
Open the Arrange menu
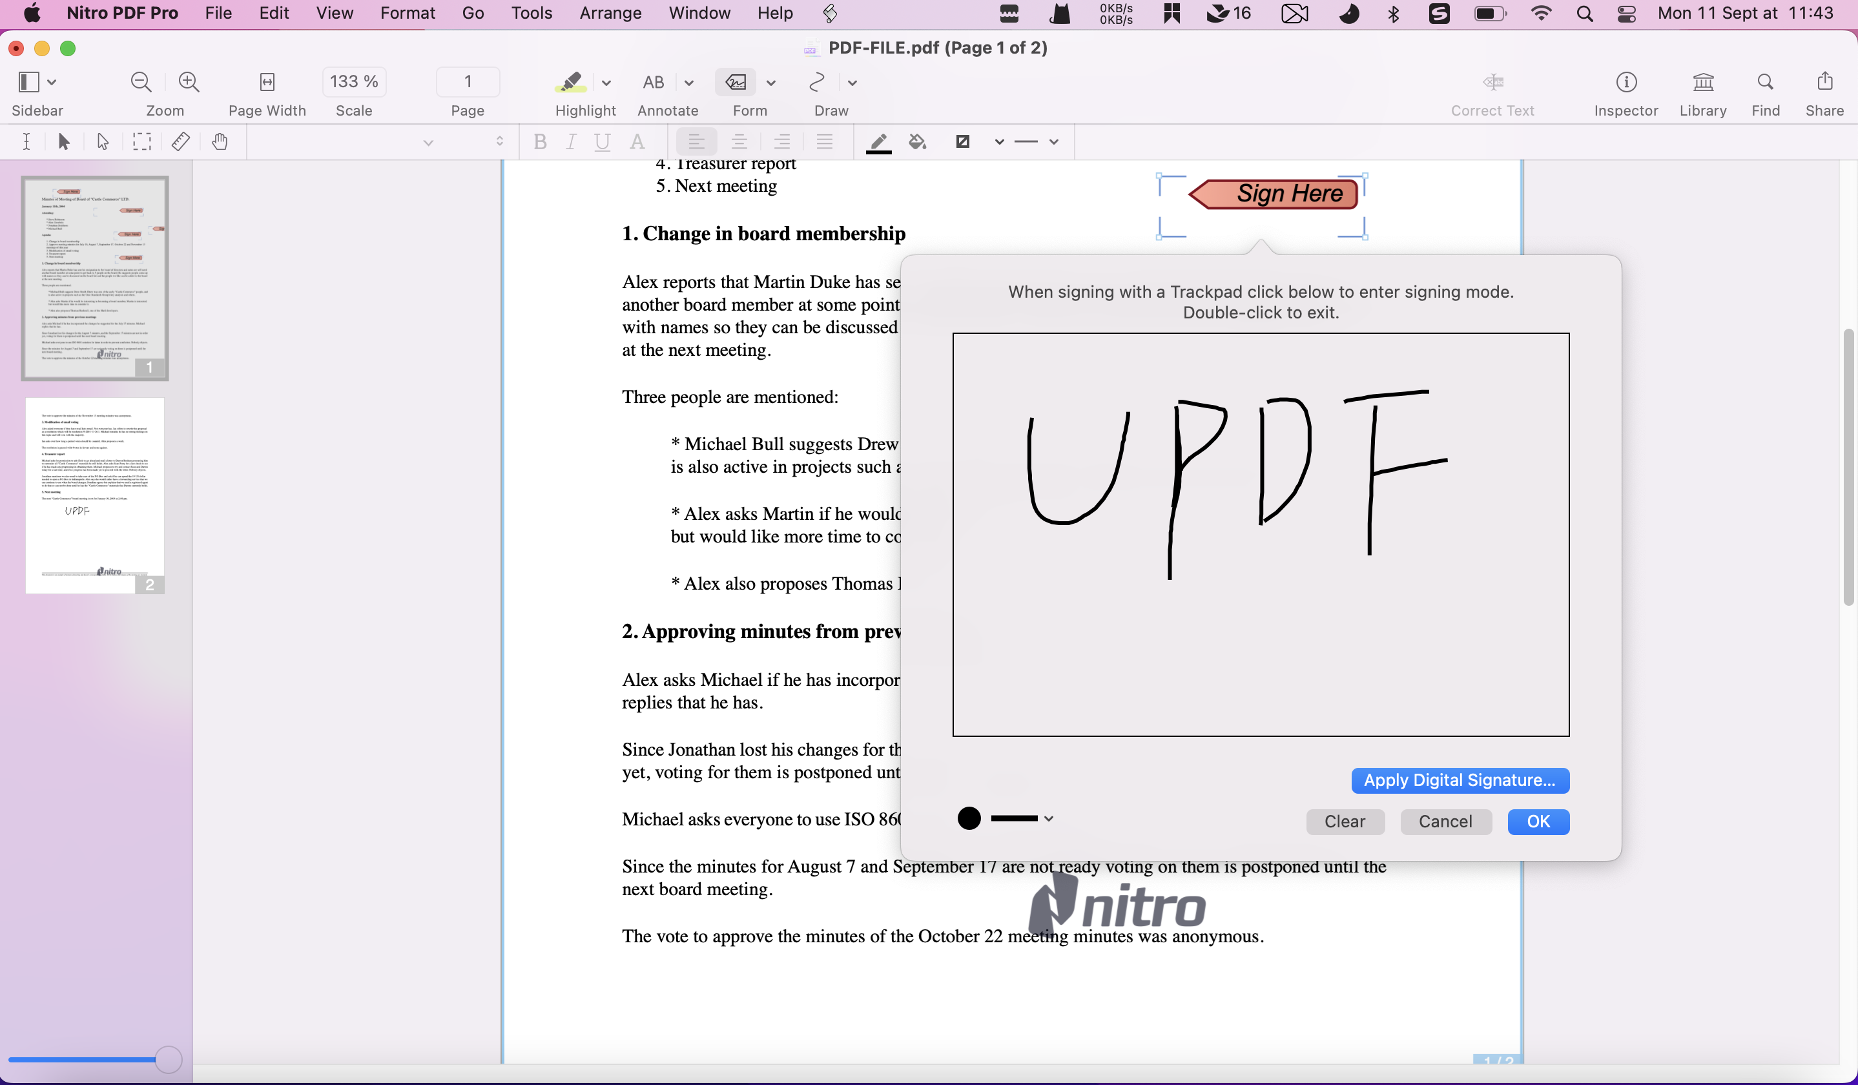click(x=610, y=12)
